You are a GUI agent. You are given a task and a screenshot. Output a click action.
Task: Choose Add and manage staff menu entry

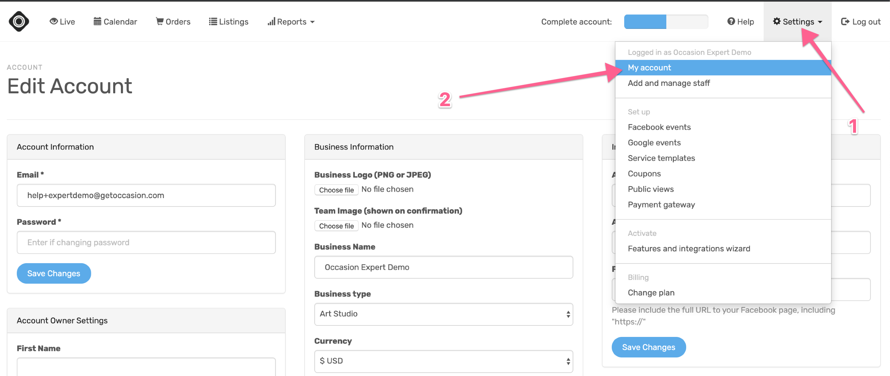click(669, 83)
